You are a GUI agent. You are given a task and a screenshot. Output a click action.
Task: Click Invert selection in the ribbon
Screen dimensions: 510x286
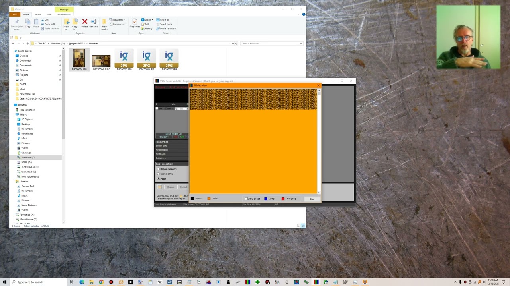[166, 29]
